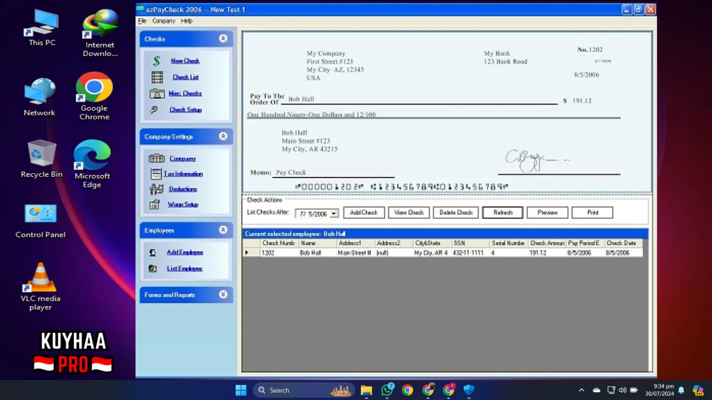Click the Delete Check button
Viewport: 712px width, 400px height.
[456, 213]
